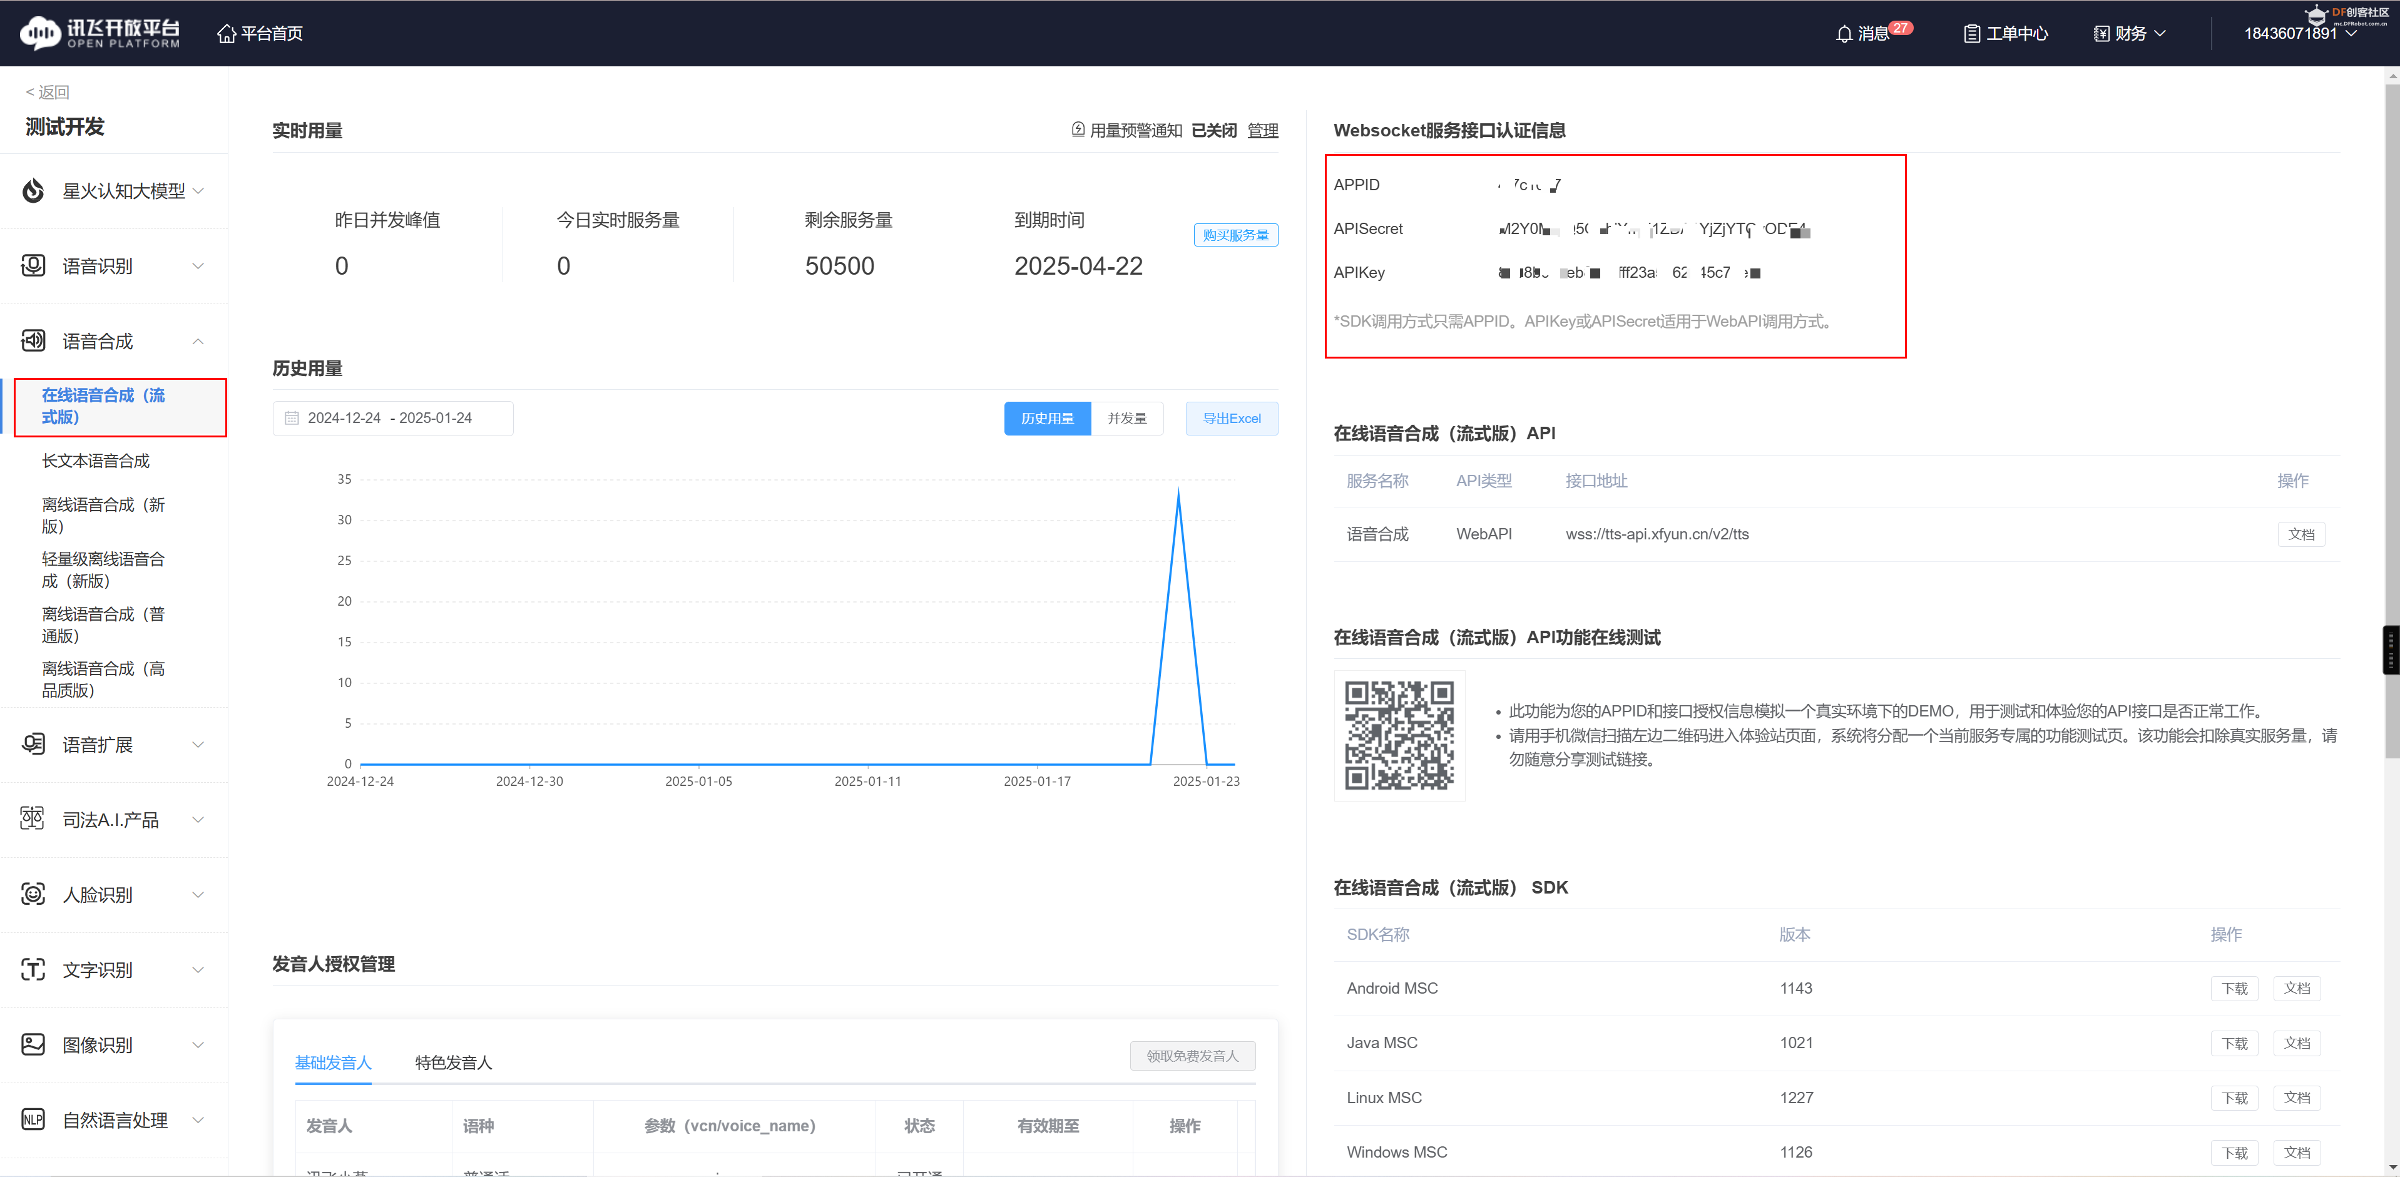Expand 司法A.I.产品 menu chevron
This screenshot has height=1177, width=2400.
[198, 819]
